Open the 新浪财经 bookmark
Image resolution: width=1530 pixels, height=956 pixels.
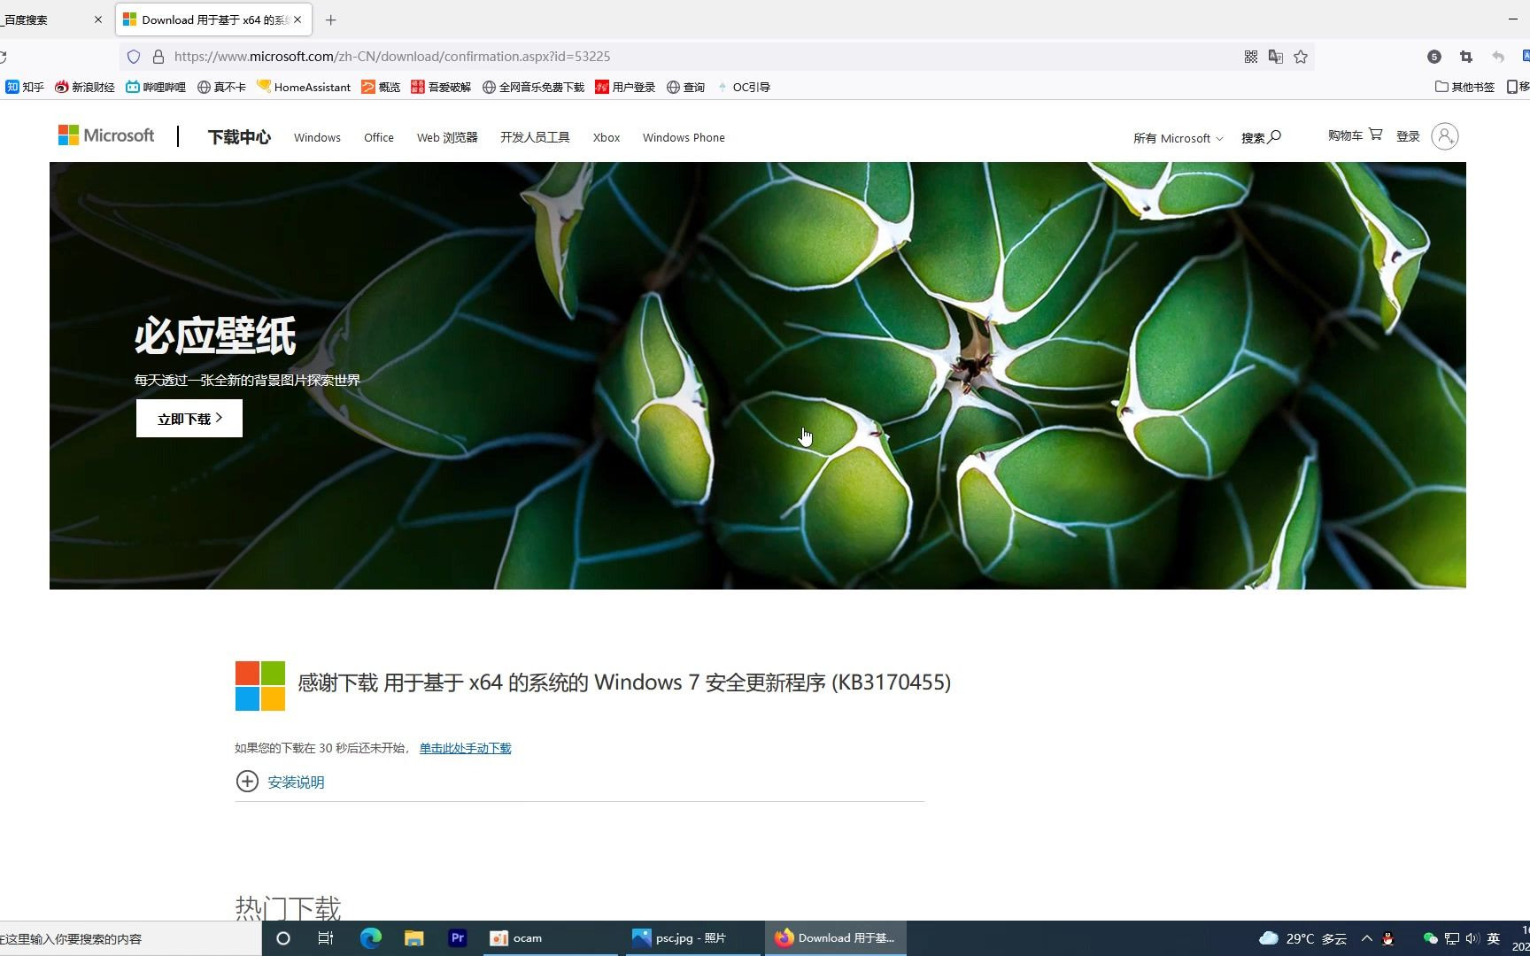click(85, 87)
